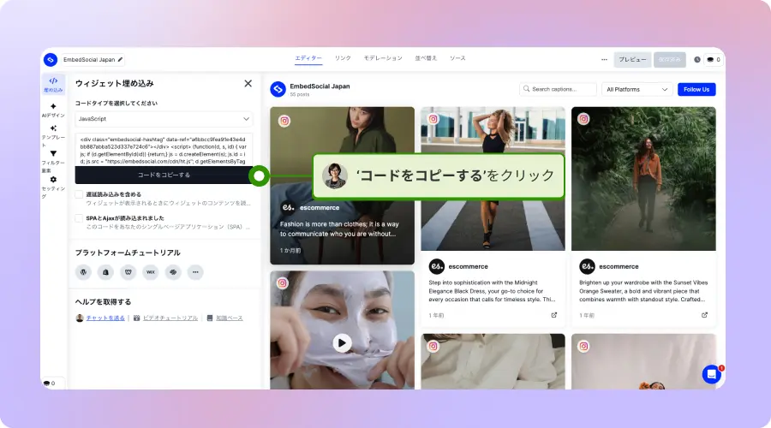The width and height of the screenshot is (771, 428).
Task: Click inside the embed code text box
Action: point(164,150)
